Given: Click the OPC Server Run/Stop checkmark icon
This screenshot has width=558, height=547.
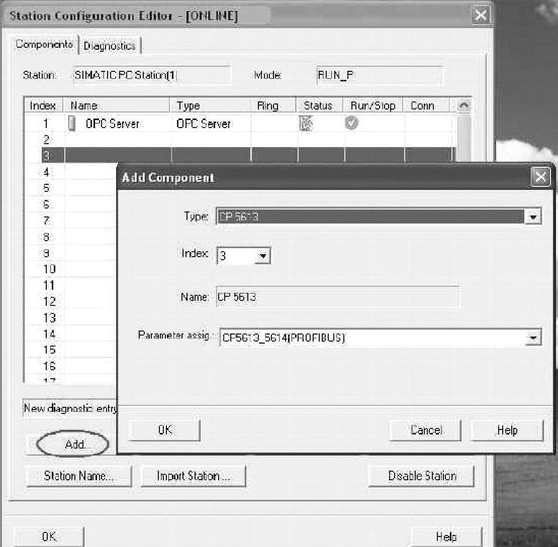Looking at the screenshot, I should click(351, 123).
